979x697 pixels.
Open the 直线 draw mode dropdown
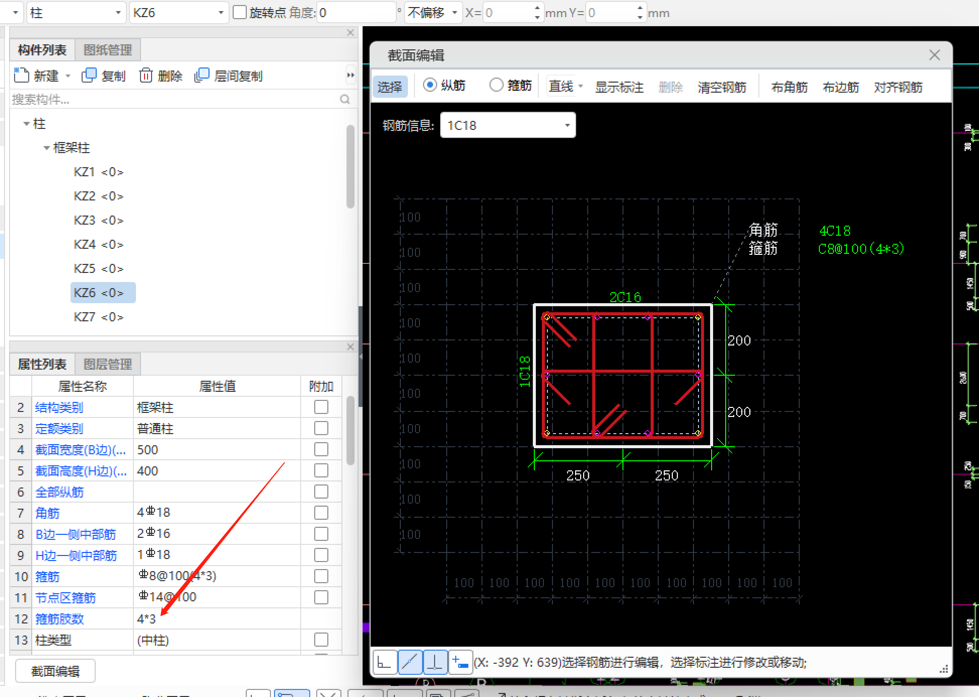581,86
